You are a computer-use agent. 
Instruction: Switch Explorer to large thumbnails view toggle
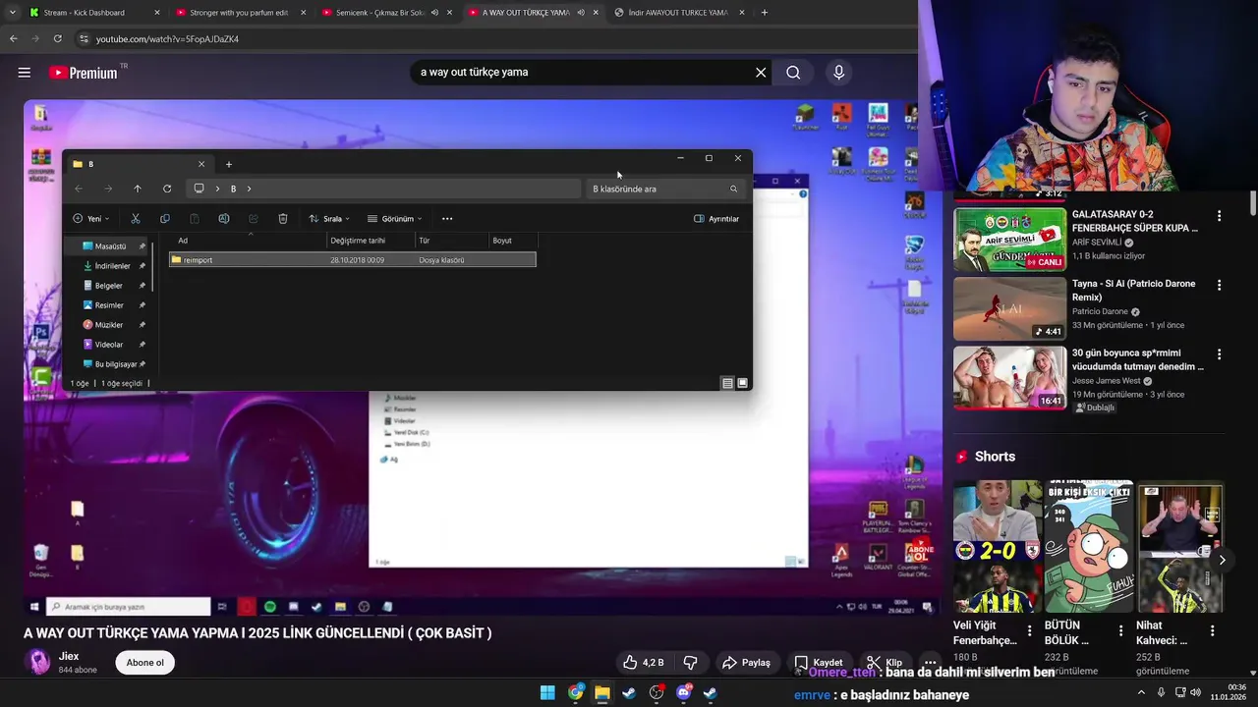(742, 383)
